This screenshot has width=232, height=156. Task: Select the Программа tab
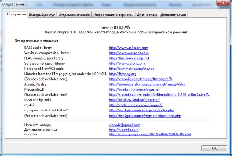point(17,14)
